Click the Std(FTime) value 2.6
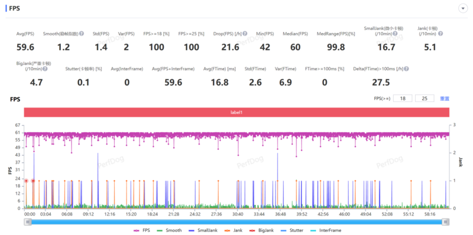Image resolution: width=473 pixels, height=235 pixels. point(255,82)
